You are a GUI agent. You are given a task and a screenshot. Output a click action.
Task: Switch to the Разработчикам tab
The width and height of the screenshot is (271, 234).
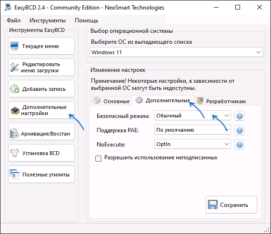(x=221, y=101)
